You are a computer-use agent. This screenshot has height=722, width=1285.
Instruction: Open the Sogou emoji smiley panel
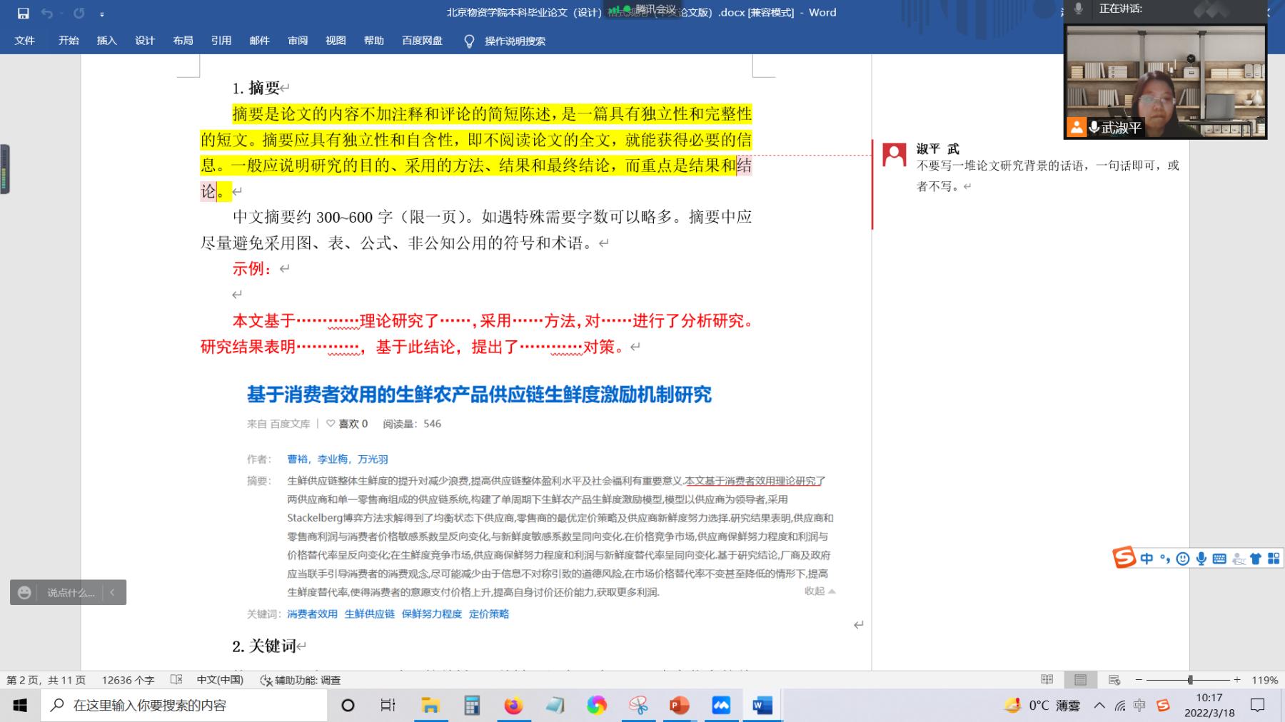tap(1183, 559)
